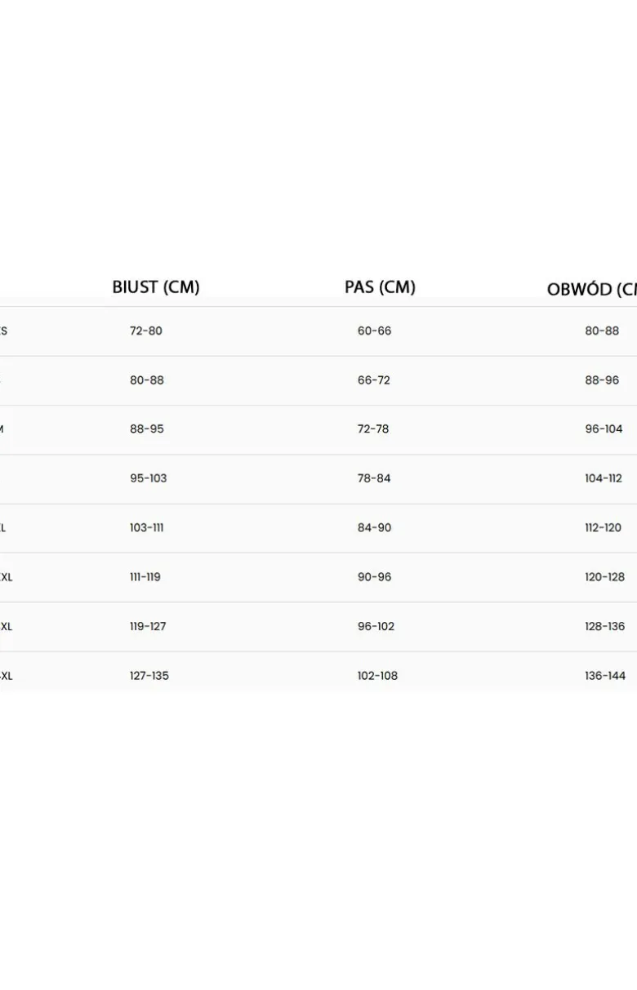Click bust value 103-111
The width and height of the screenshot is (637, 990).
(x=146, y=527)
